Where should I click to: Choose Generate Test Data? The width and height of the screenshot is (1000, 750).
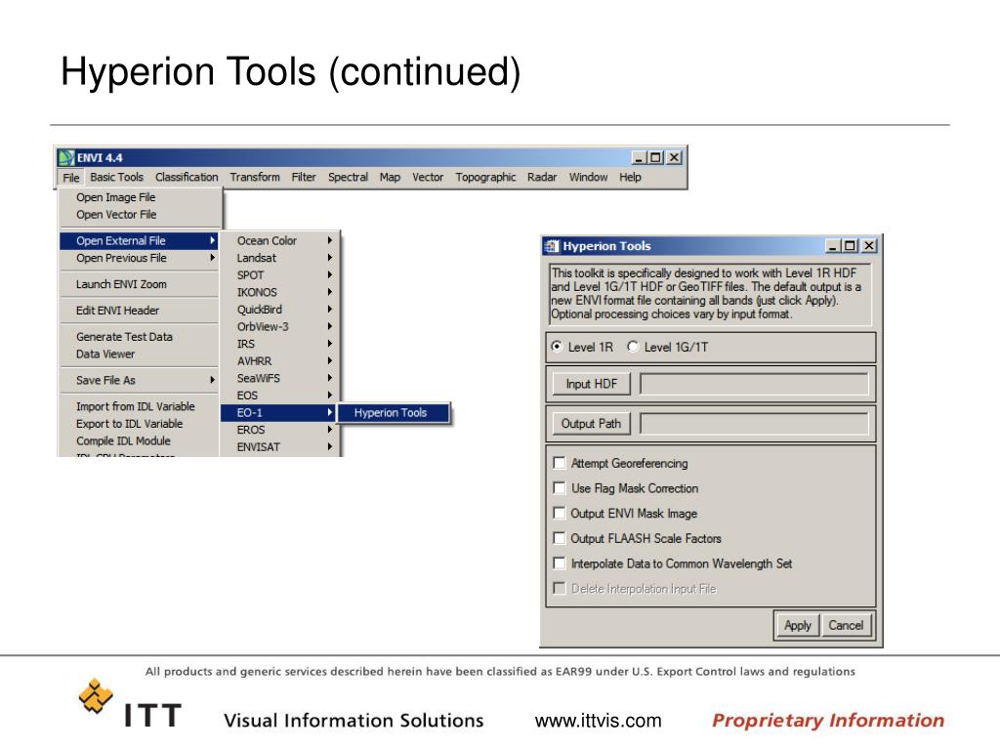coord(140,337)
